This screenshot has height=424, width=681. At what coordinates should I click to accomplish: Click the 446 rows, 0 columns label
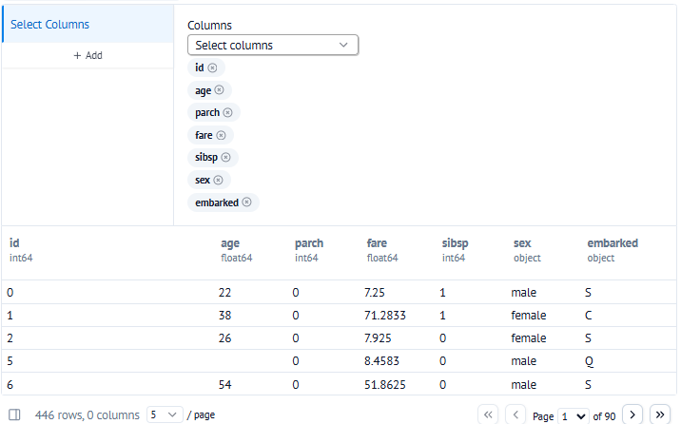88,415
